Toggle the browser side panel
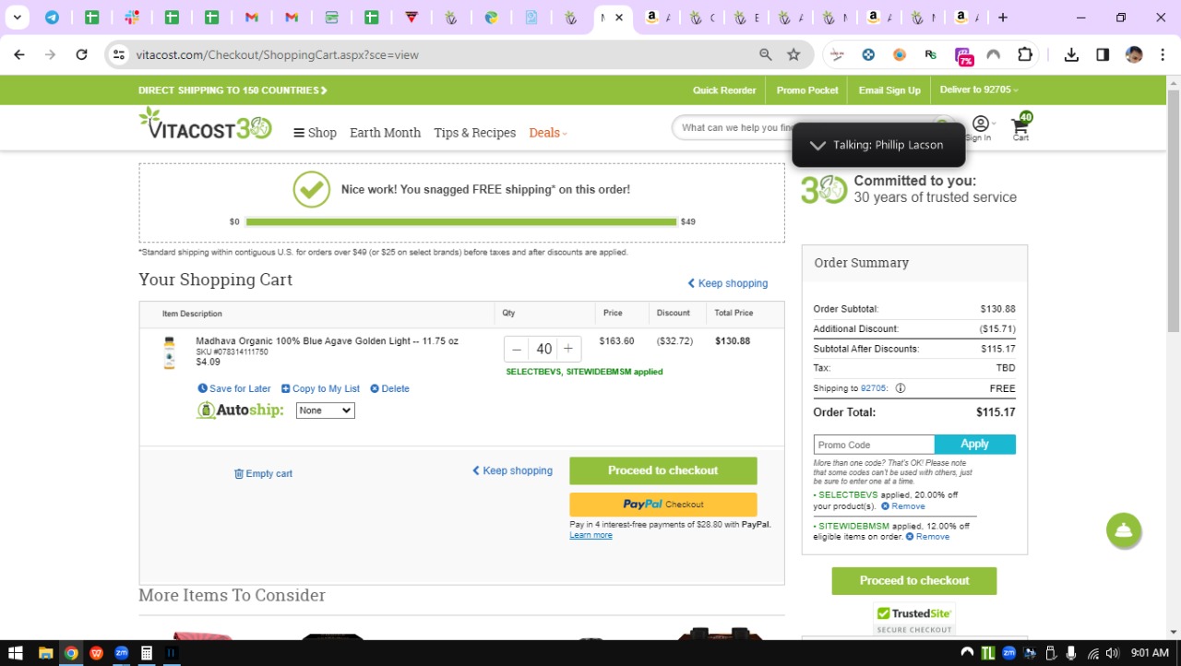This screenshot has width=1181, height=666. pyautogui.click(x=1103, y=54)
